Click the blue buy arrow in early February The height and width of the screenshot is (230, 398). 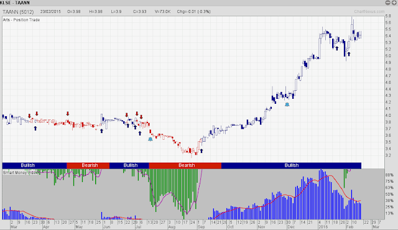pyautogui.click(x=349, y=53)
